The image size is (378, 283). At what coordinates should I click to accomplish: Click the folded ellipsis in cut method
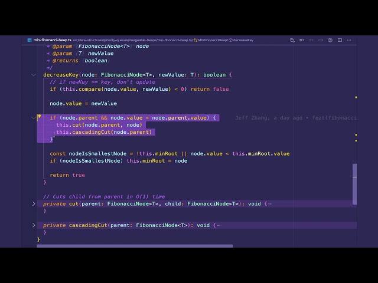pos(270,204)
